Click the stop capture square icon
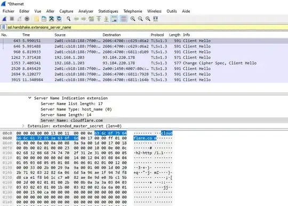 [x=12, y=19]
